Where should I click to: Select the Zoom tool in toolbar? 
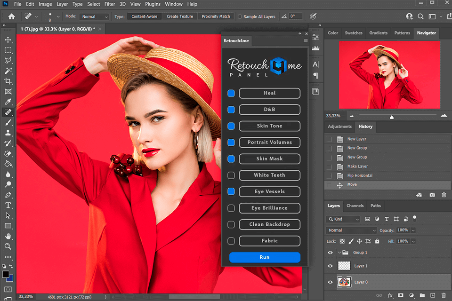click(8, 246)
